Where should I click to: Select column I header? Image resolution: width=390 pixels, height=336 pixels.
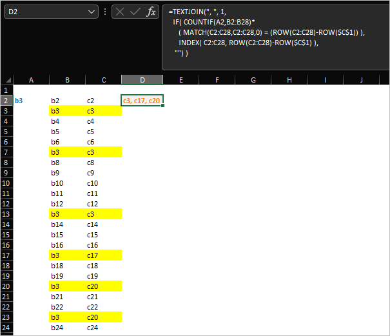click(x=325, y=80)
